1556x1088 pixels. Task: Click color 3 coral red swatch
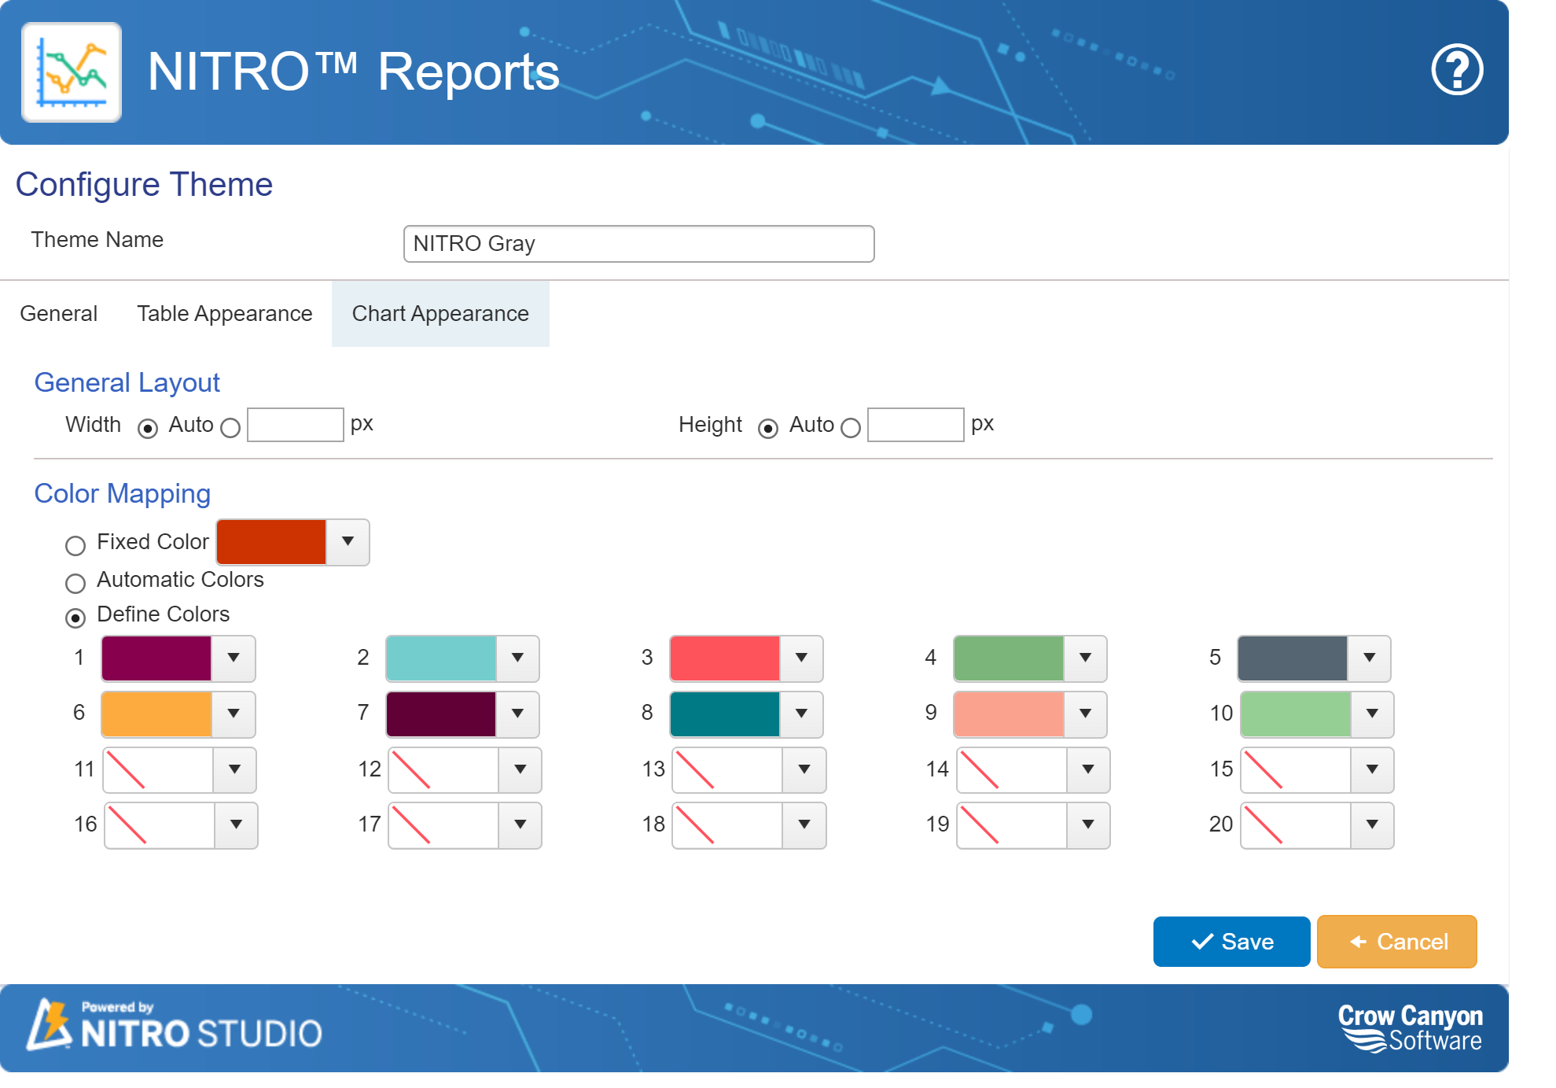click(x=725, y=658)
